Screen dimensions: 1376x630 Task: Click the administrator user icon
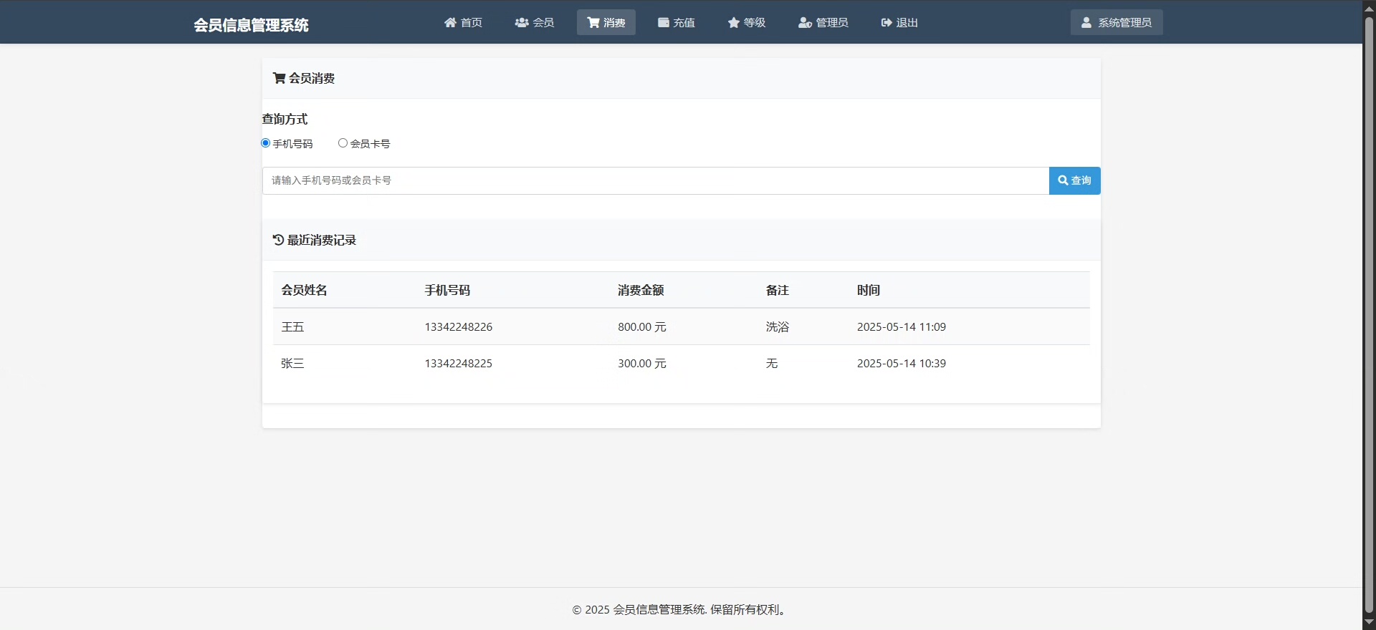(805, 23)
